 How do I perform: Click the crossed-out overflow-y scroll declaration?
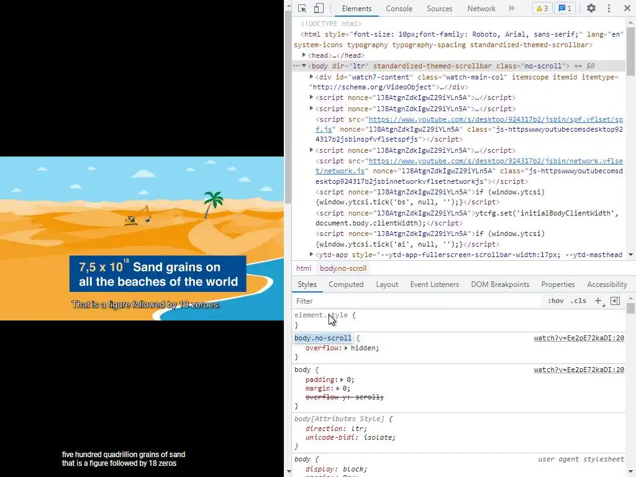[x=344, y=397]
